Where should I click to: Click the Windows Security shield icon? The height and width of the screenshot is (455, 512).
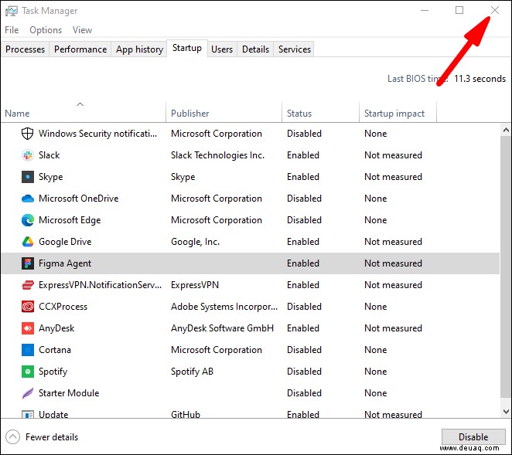coord(27,134)
